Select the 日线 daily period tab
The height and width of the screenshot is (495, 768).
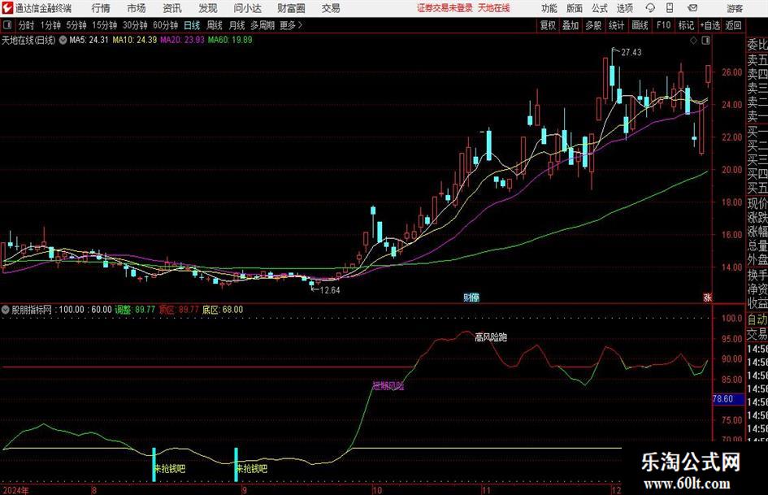tap(192, 25)
